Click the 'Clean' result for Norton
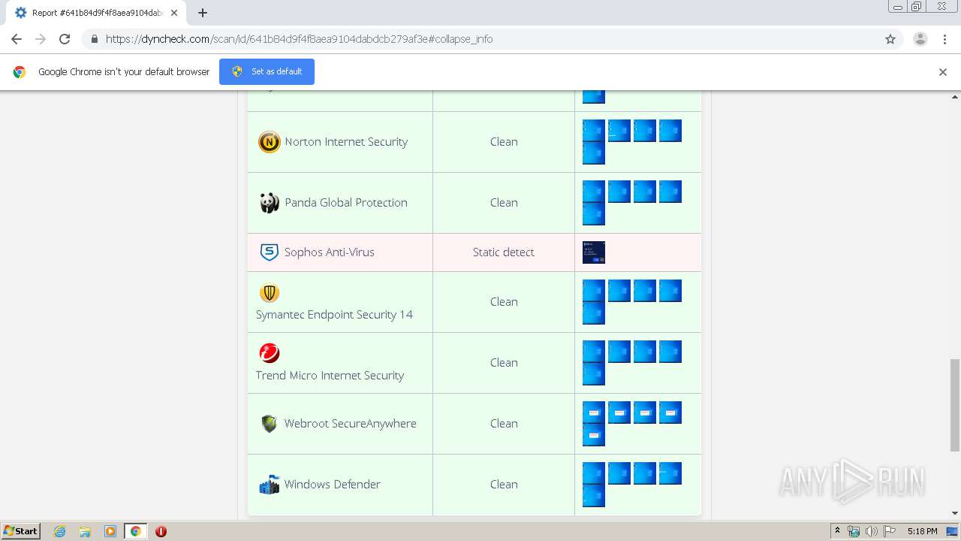Viewport: 961px width, 541px height. pos(504,142)
